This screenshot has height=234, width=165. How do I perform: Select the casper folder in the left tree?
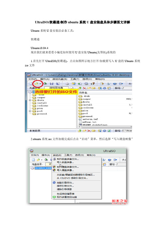tap(39, 98)
